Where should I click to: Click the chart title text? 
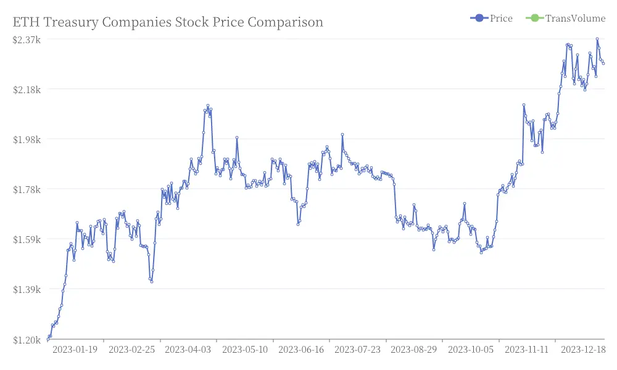point(168,22)
